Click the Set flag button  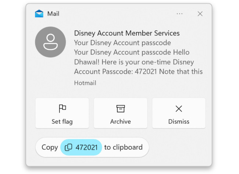[x=62, y=113]
